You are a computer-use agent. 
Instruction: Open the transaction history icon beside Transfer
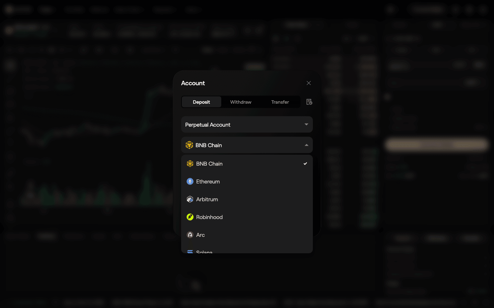(x=309, y=102)
